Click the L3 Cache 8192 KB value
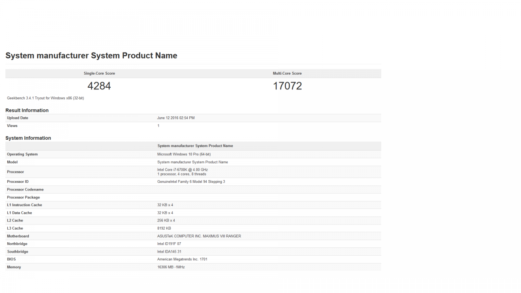 pos(164,228)
